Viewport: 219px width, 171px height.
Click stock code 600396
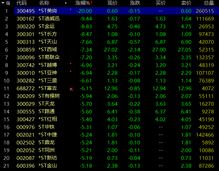click(26, 166)
